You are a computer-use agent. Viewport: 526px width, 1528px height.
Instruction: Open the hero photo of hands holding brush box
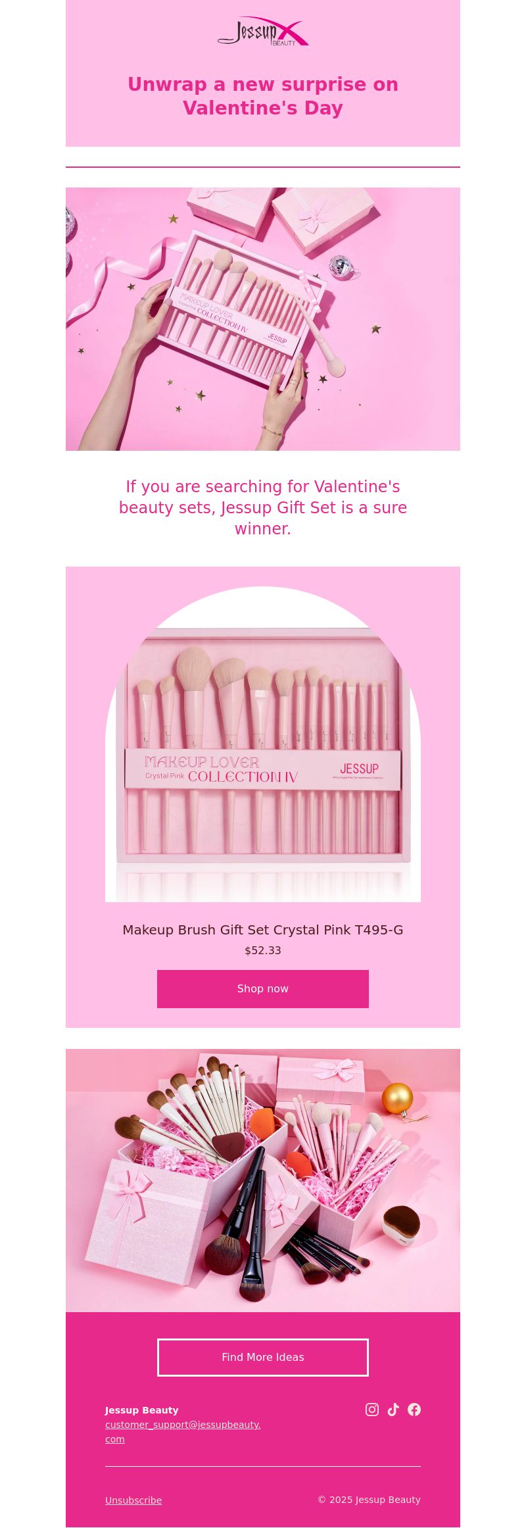point(263,319)
